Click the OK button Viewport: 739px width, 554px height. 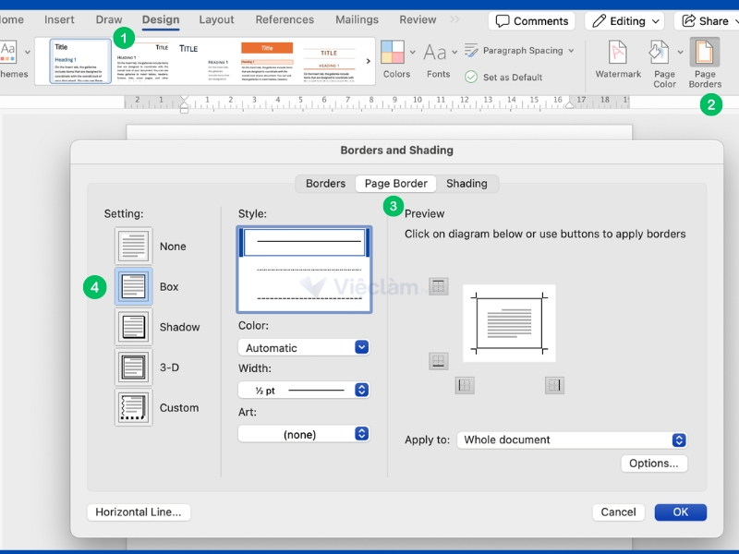click(x=680, y=512)
